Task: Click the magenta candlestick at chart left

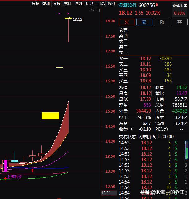Action: (6, 166)
